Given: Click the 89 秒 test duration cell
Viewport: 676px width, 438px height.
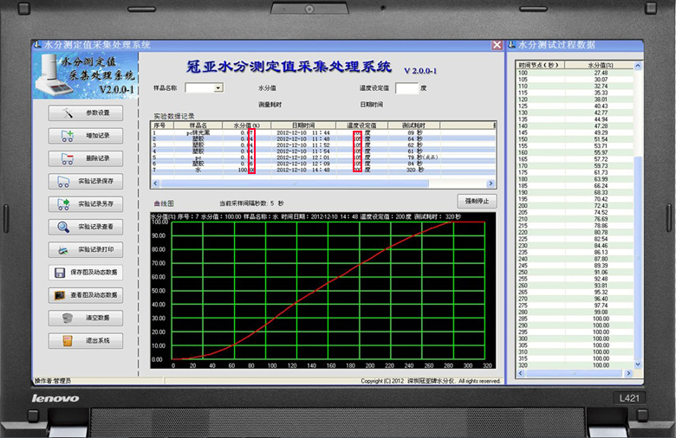Looking at the screenshot, I should tap(415, 132).
